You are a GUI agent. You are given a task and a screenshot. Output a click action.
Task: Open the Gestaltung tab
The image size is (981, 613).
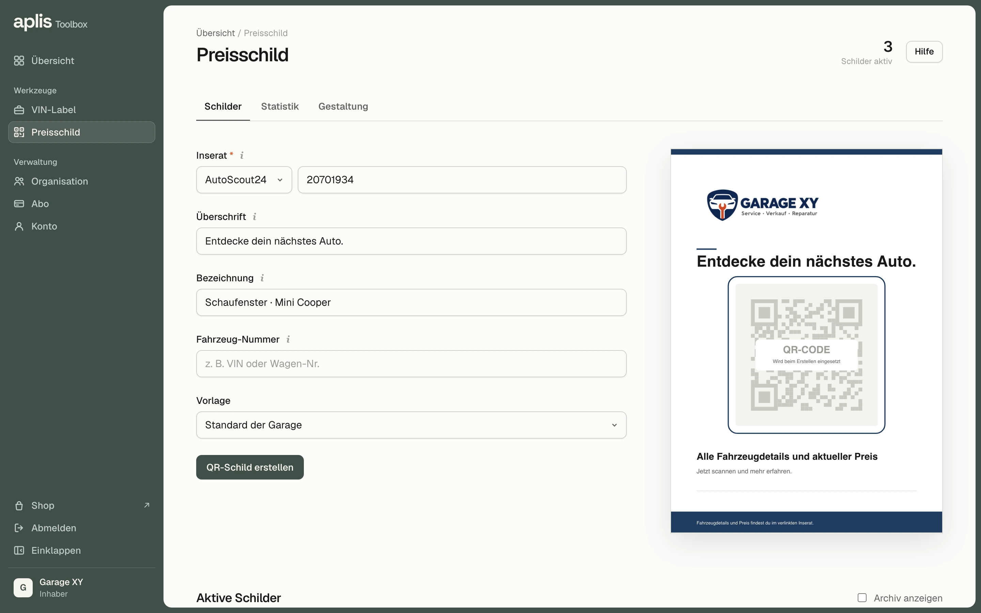point(343,106)
